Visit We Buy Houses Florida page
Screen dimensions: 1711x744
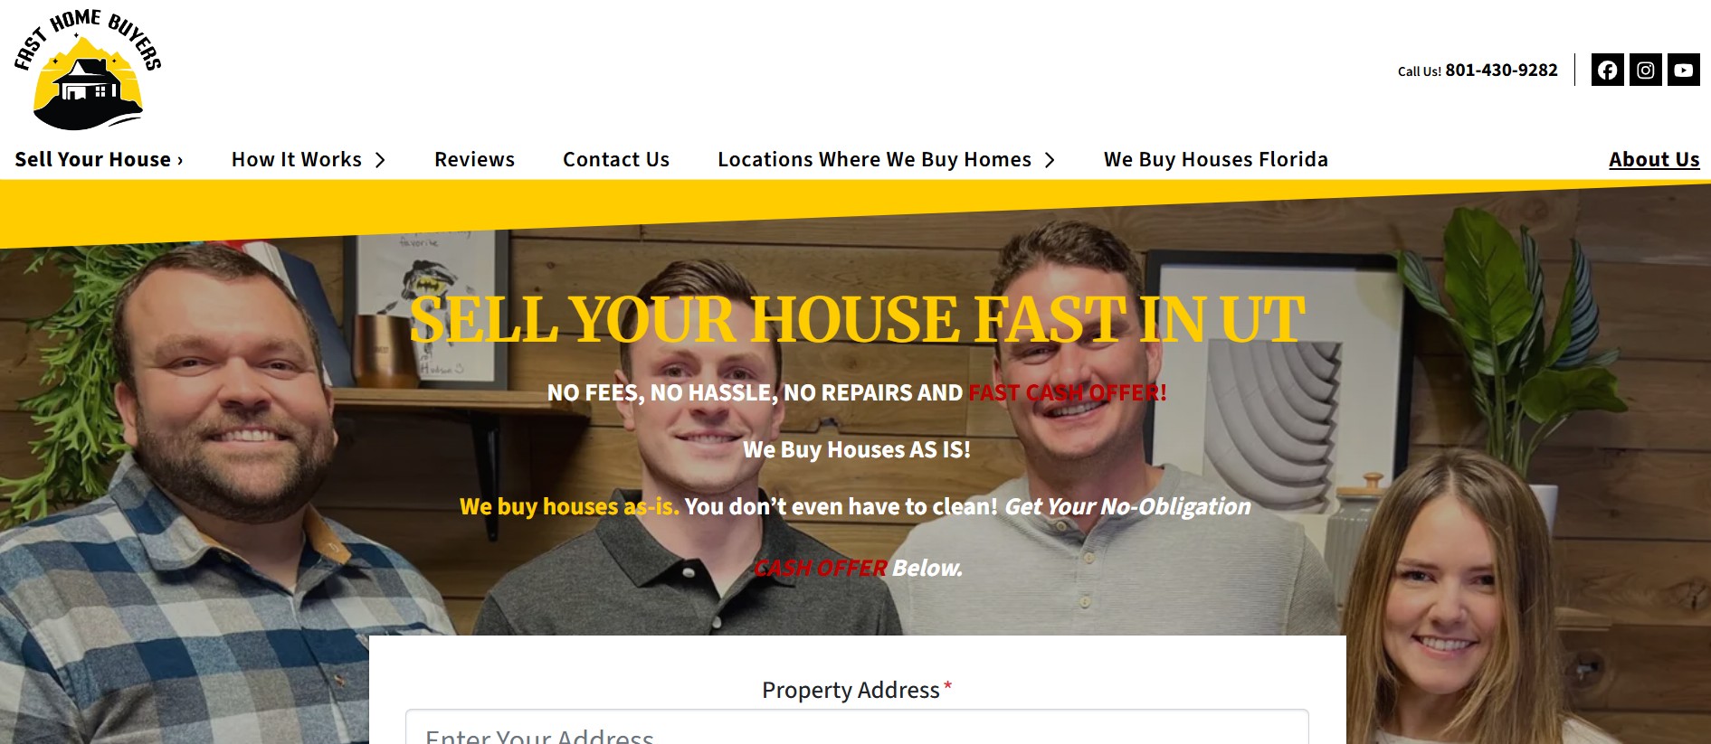[1216, 159]
